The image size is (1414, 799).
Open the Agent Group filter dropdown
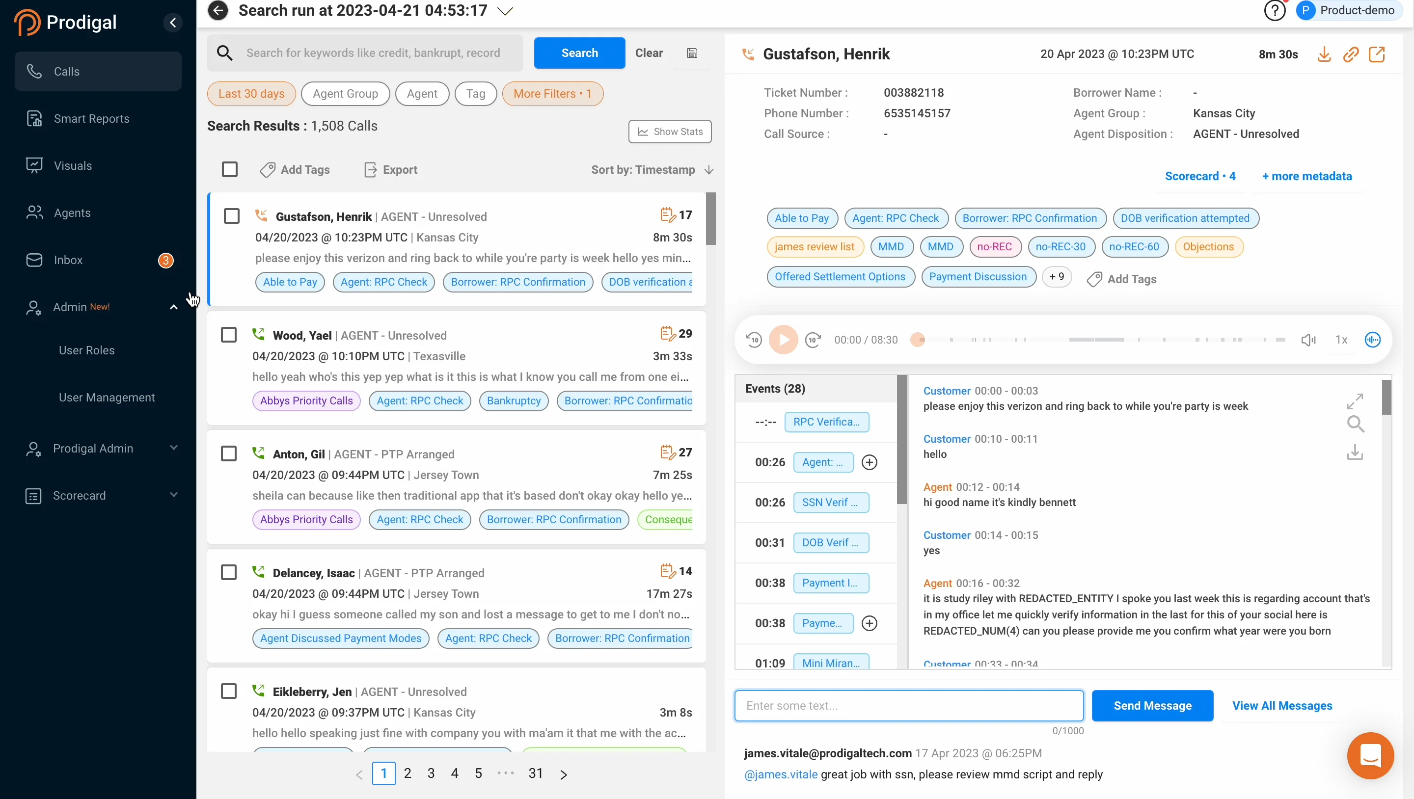click(345, 94)
